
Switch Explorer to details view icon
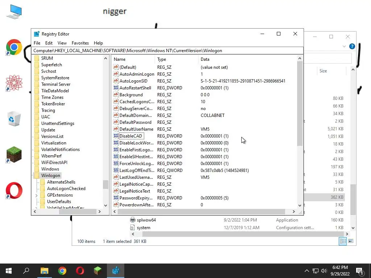tap(343, 241)
